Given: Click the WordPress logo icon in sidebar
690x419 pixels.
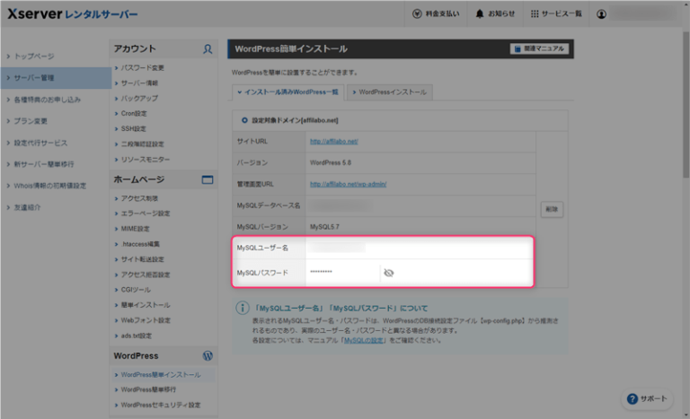Looking at the screenshot, I should coord(208,356).
